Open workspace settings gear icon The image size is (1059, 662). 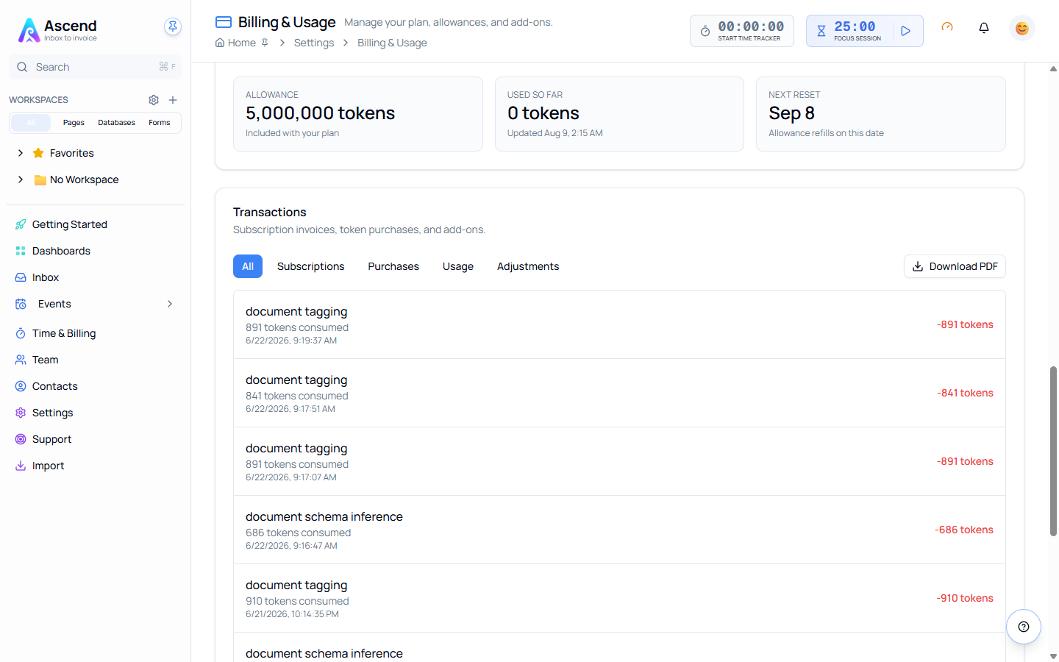(154, 100)
